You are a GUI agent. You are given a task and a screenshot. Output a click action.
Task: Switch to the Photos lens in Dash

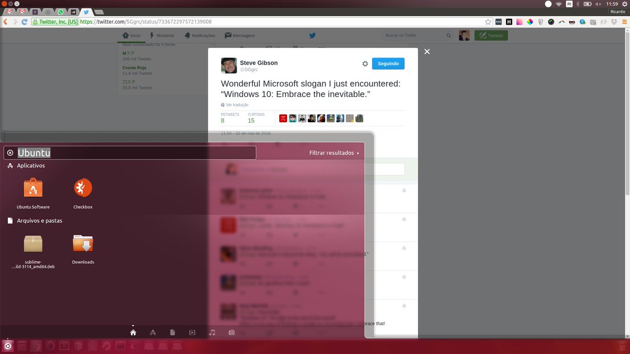click(x=232, y=332)
